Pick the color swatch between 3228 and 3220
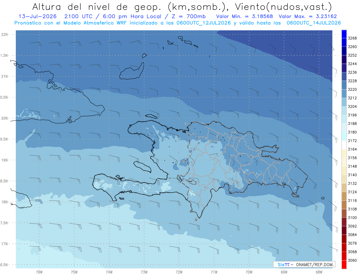This screenshot has height=276, width=358. [344, 85]
